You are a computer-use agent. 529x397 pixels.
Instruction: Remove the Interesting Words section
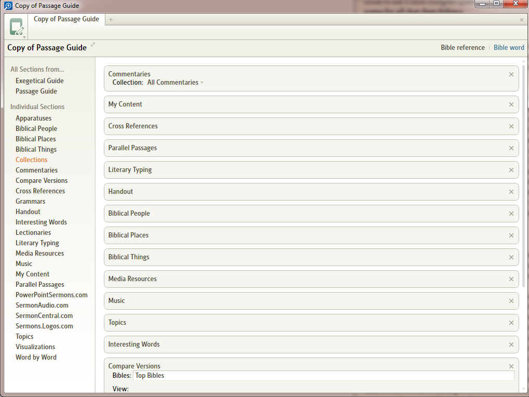click(x=511, y=345)
